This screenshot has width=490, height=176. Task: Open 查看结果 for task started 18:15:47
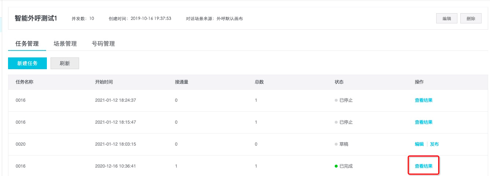(423, 122)
